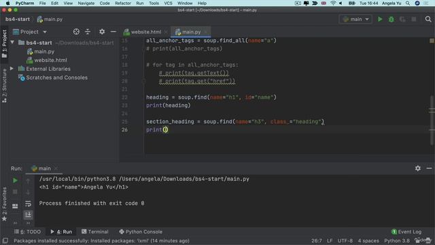
Task: Collapse all using the Project panel toolbar icon
Action: click(88, 32)
